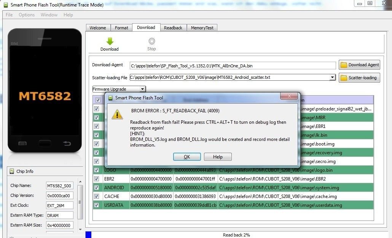
Task: Switch to the Readback tab
Action: tap(173, 28)
